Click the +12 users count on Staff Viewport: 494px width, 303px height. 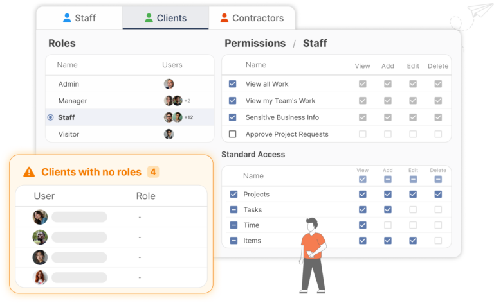tap(188, 117)
